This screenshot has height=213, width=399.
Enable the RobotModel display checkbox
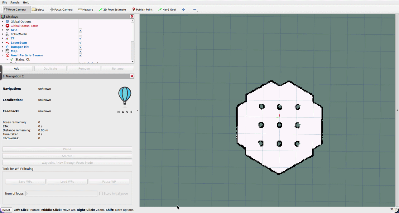pyautogui.click(x=80, y=34)
